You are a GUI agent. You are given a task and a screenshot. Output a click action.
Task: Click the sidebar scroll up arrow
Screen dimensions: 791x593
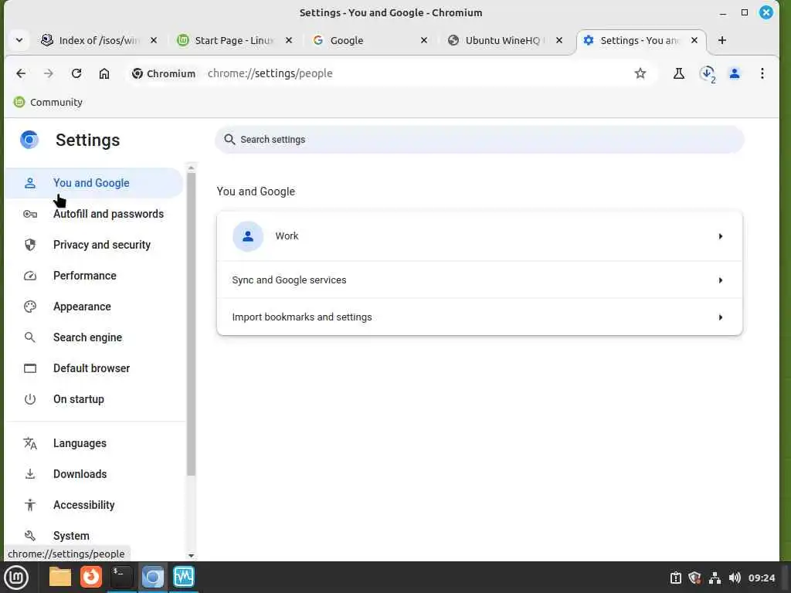[191, 168]
